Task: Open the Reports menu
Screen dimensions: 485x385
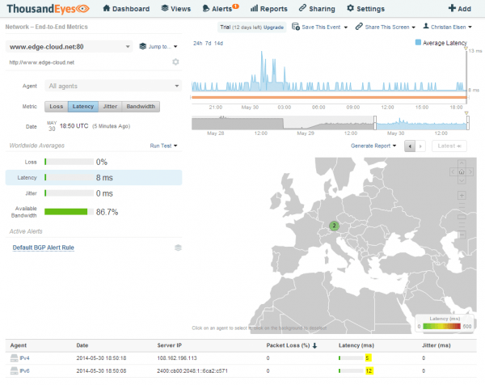Action: click(x=269, y=9)
